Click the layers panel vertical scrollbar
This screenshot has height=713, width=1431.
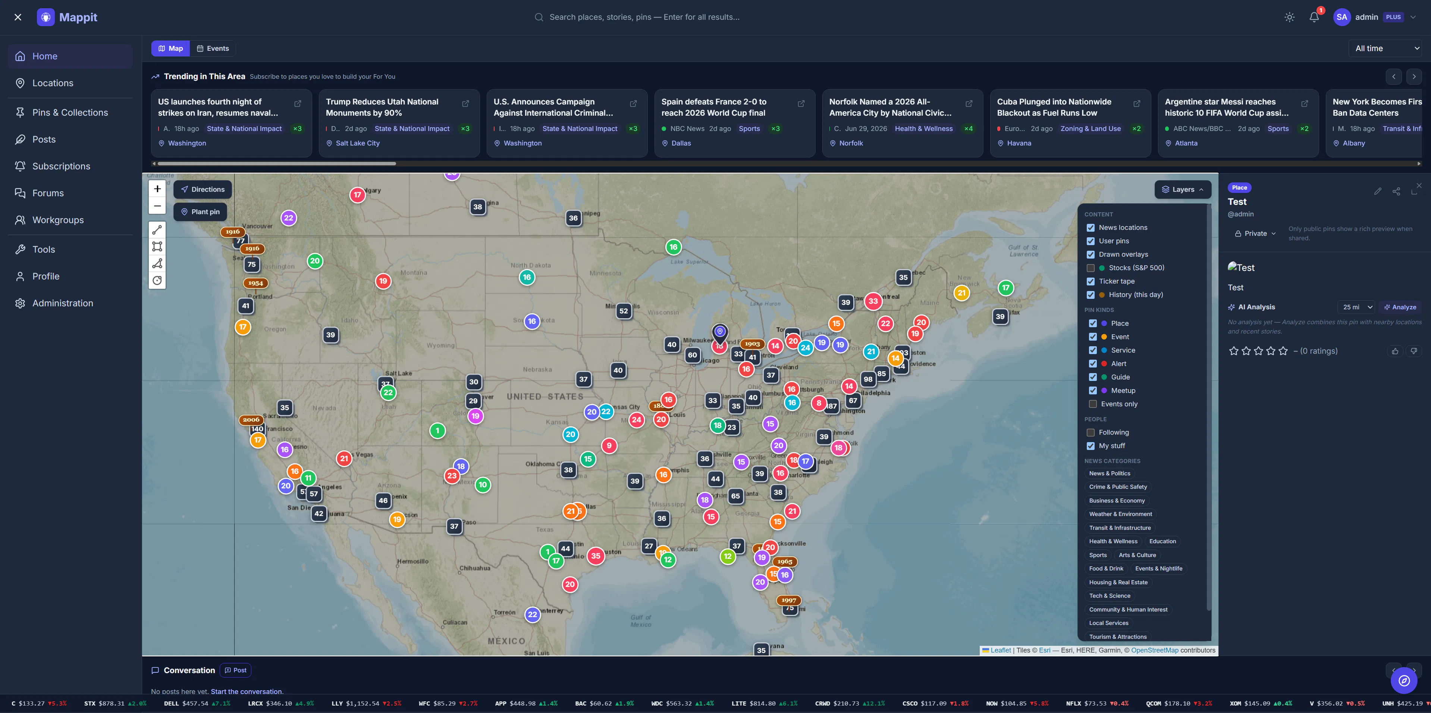1208,407
